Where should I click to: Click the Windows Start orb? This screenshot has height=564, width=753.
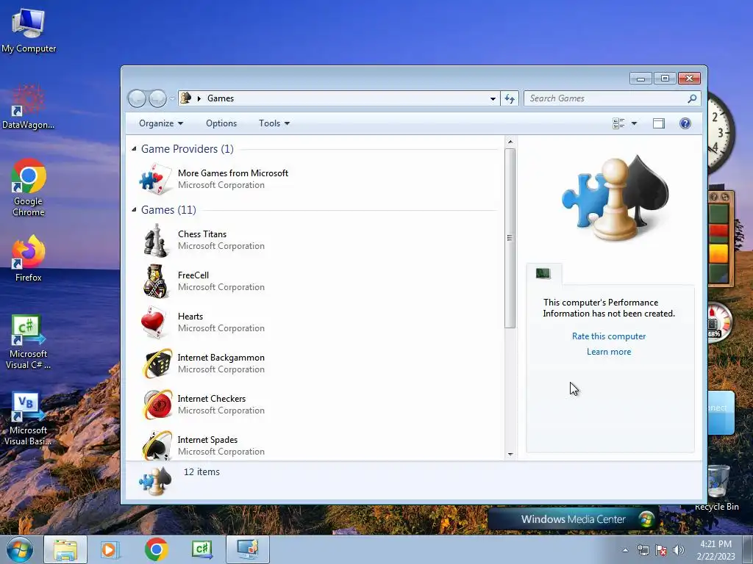point(20,549)
